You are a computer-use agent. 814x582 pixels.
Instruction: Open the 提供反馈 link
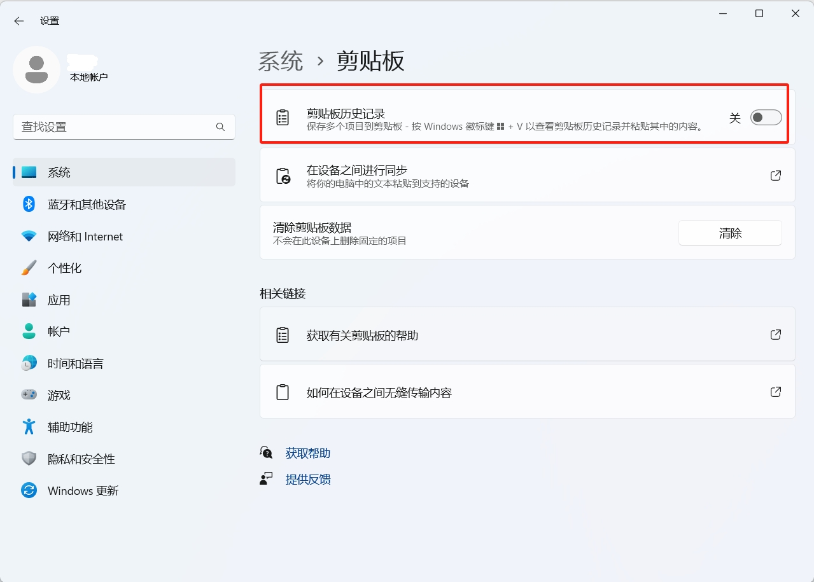tap(307, 479)
